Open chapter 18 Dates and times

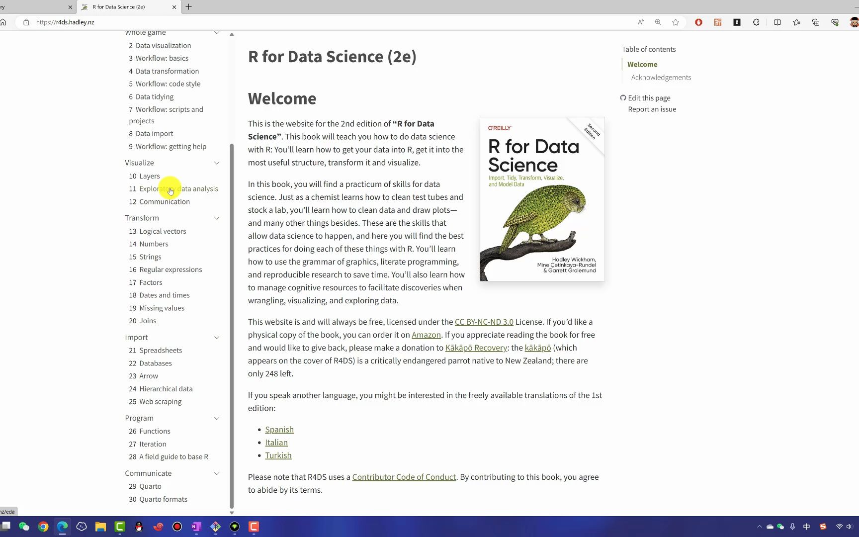click(160, 295)
